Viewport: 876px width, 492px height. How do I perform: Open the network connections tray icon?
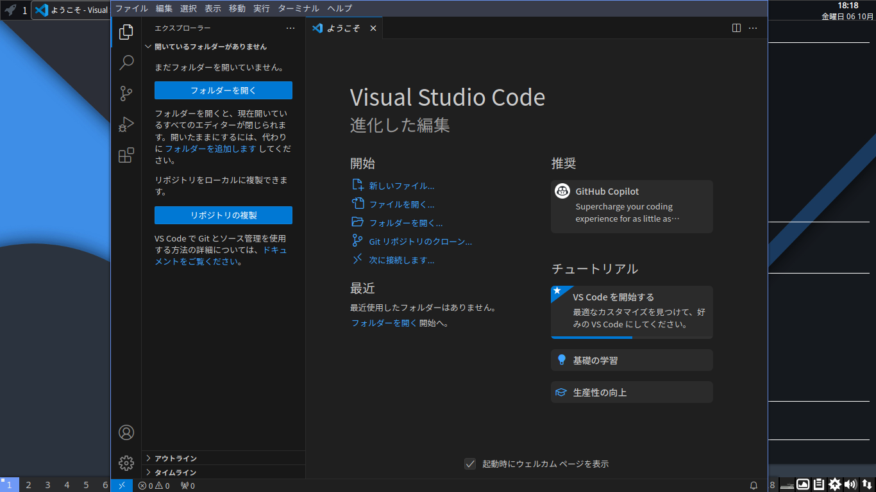tap(867, 484)
